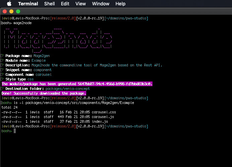
Task: Click the ls -l command line
Action: coord(74,103)
